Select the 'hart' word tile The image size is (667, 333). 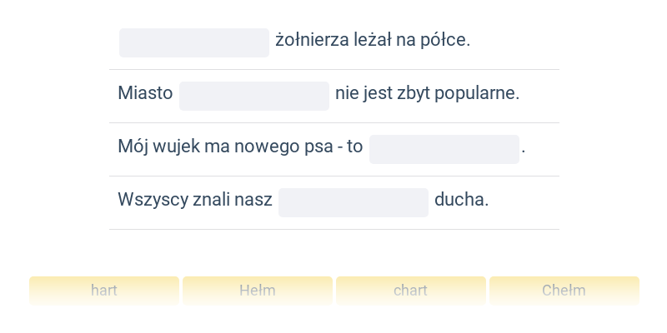104,291
